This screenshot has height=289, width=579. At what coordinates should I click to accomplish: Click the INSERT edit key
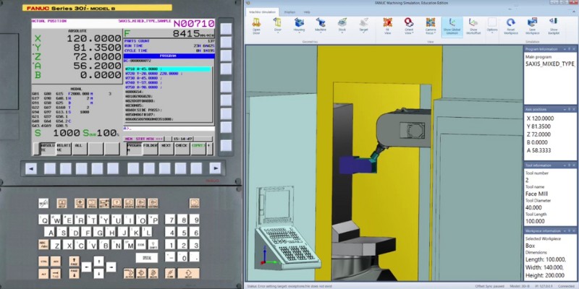coord(140,273)
